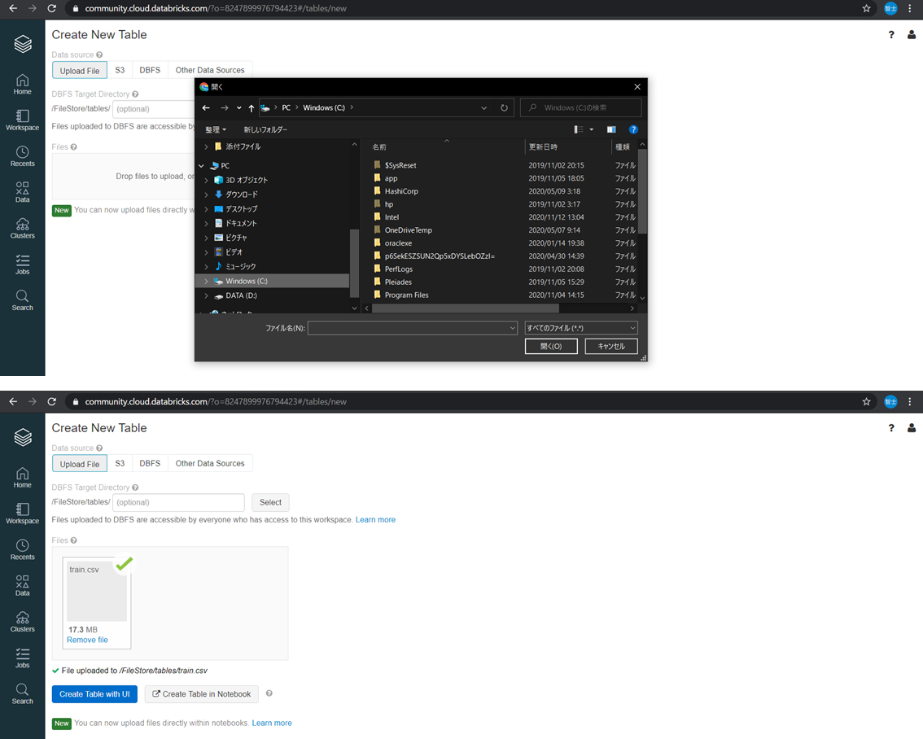Click the up-folder arrow in the file dialog
This screenshot has width=923, height=739.
tap(252, 107)
